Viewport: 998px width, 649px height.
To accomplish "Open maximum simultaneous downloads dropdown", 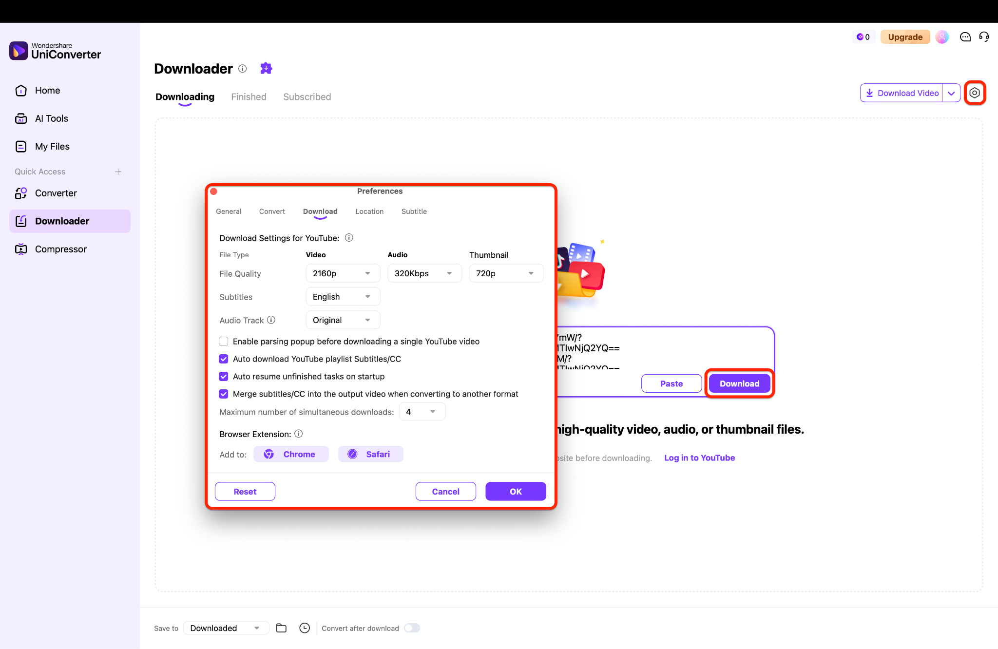I will pyautogui.click(x=422, y=412).
